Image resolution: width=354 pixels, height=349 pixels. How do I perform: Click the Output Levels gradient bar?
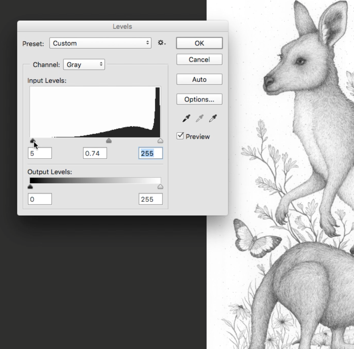coord(95,181)
